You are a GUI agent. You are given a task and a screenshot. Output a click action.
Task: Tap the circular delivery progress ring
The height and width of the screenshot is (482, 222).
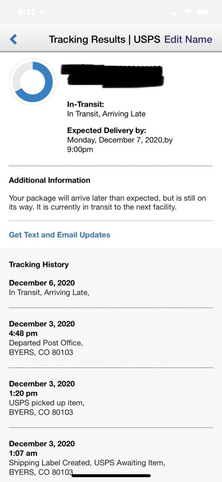click(x=33, y=82)
